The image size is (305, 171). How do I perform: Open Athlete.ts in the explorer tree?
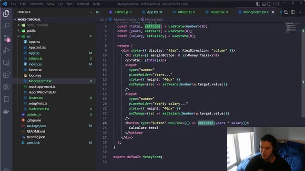tap(36, 58)
